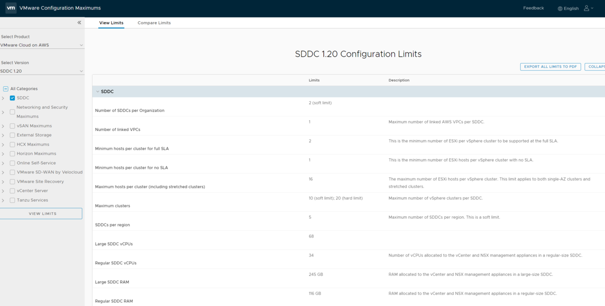Expand the Online Self-Service chevron
This screenshot has height=306, width=605.
click(x=3, y=163)
